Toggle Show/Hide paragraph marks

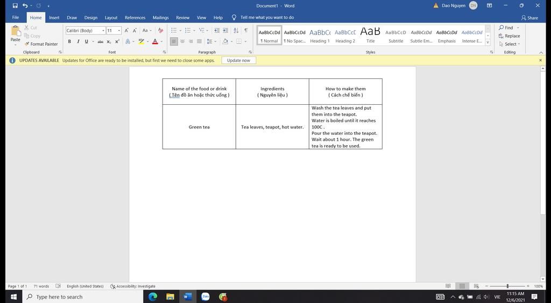[246, 31]
